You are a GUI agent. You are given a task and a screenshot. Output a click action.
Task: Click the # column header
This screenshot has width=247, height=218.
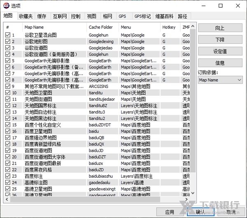click(x=13, y=27)
